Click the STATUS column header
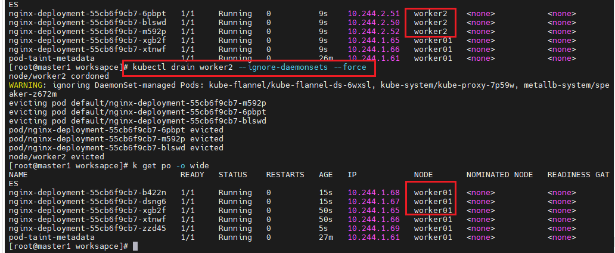 (232, 175)
